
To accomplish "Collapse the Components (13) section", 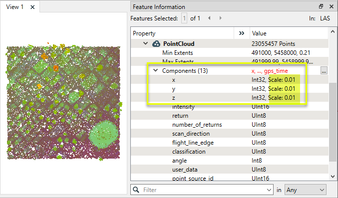I will click(x=155, y=70).
